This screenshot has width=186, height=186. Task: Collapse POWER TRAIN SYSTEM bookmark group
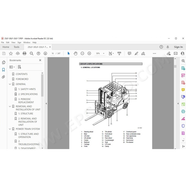click(x=10, y=129)
